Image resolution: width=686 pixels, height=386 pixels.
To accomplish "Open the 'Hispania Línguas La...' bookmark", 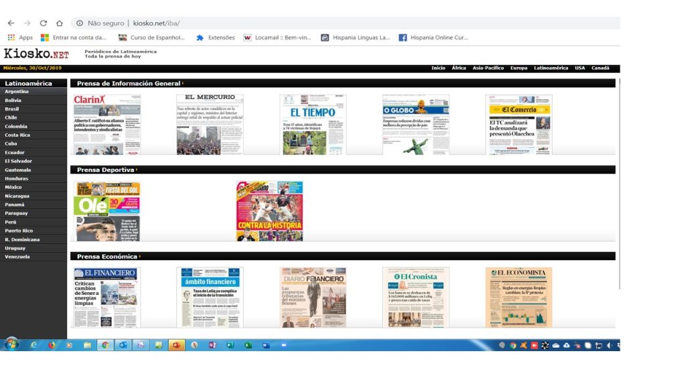I will pyautogui.click(x=355, y=38).
